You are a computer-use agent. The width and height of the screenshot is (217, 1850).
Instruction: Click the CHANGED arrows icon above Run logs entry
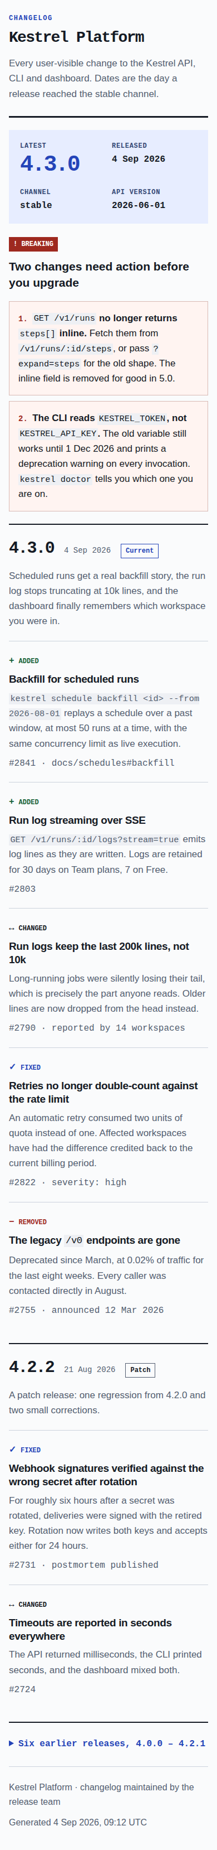tap(12, 928)
